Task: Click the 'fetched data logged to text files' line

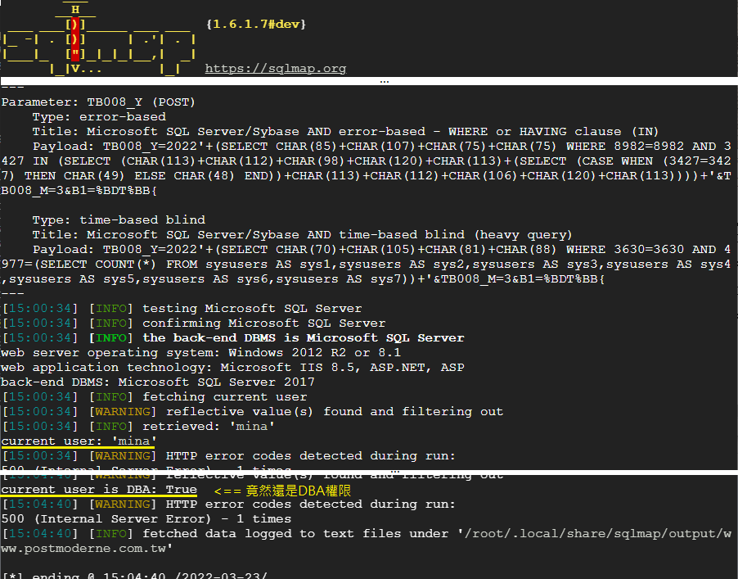Action: pyautogui.click(x=367, y=533)
